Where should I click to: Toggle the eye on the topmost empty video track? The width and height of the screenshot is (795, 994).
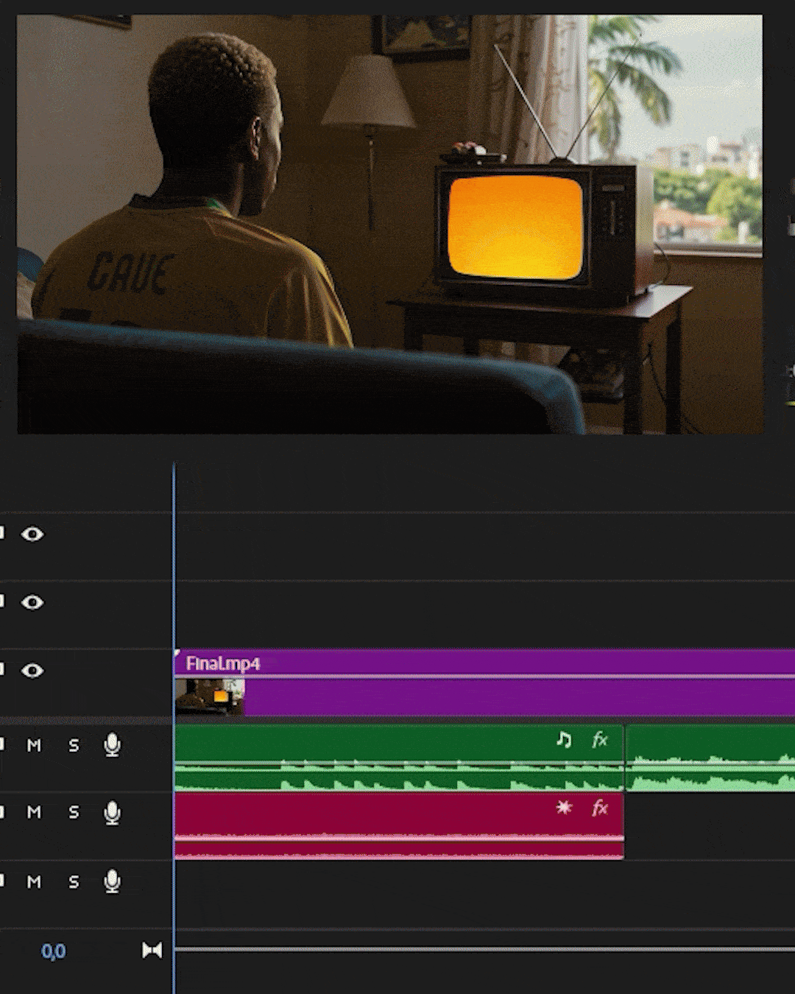pos(32,534)
